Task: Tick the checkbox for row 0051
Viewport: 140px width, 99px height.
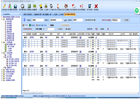Action: pos(24,54)
